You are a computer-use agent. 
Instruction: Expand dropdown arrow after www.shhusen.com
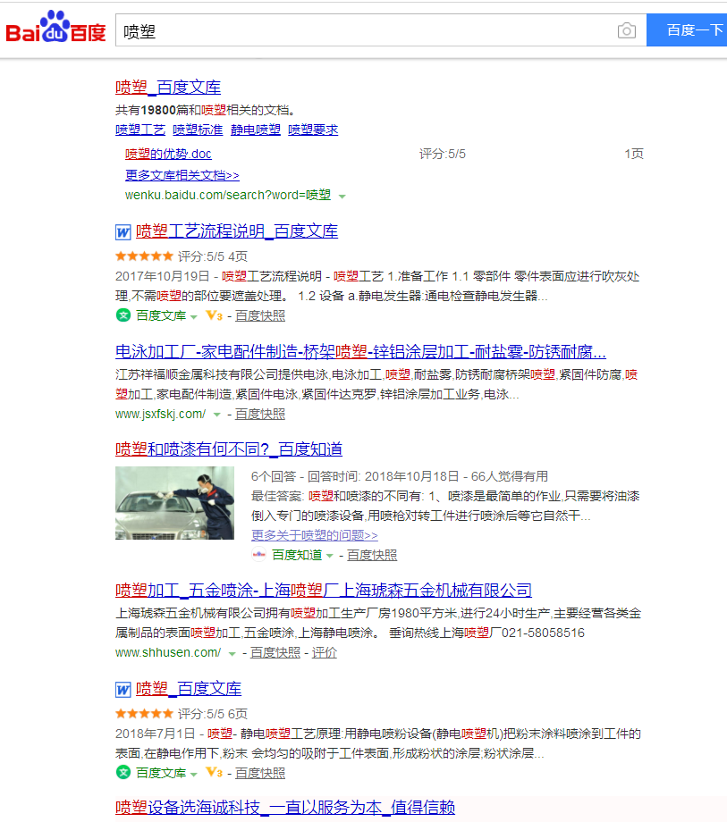click(x=232, y=654)
